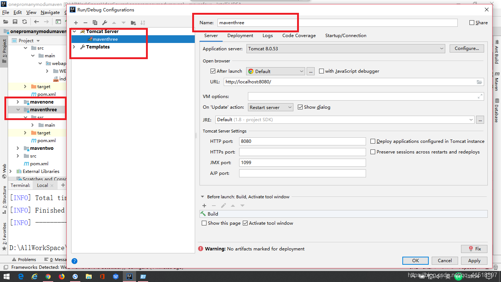The height and width of the screenshot is (282, 501).
Task: Click Fix button for artifacts warning
Action: coord(474,249)
